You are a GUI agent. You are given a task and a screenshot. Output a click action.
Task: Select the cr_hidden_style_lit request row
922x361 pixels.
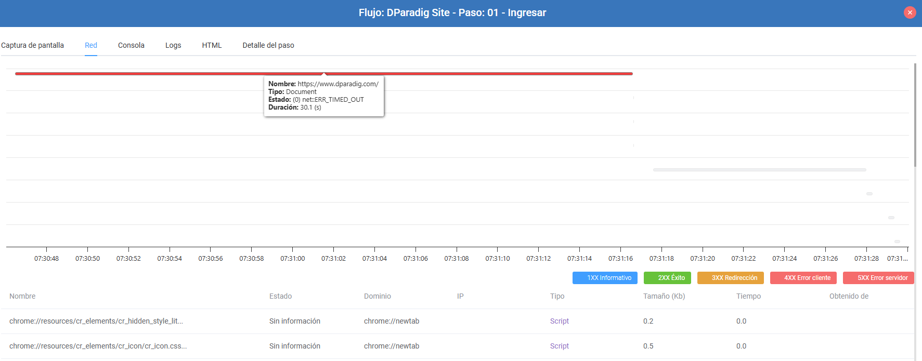tap(457, 321)
